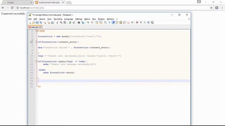Start macro recording with the red dot
This screenshot has height=126, width=225.
(x=137, y=22)
